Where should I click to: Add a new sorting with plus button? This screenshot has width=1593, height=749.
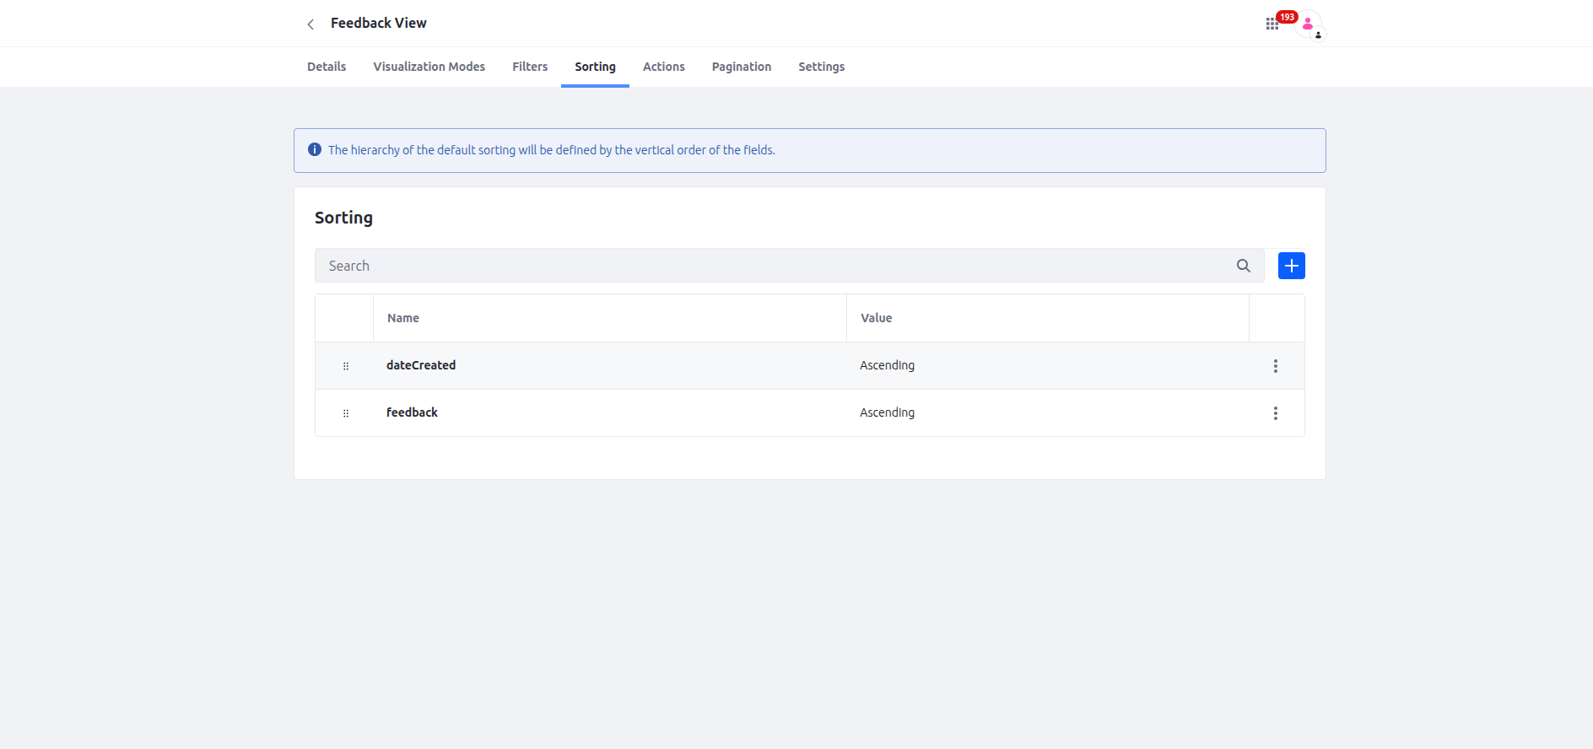(x=1291, y=266)
